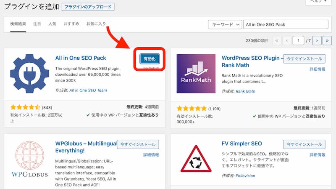Activate All in One SEO Pack with 有効化

150,59
